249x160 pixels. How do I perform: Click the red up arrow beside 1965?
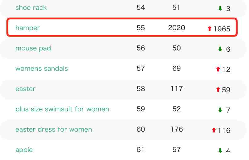pyautogui.click(x=210, y=29)
